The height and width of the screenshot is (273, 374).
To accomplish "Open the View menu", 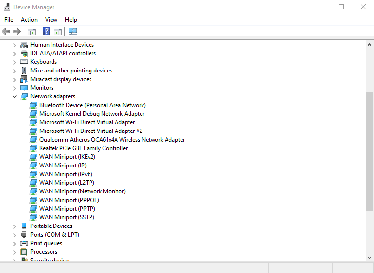I will pos(52,20).
